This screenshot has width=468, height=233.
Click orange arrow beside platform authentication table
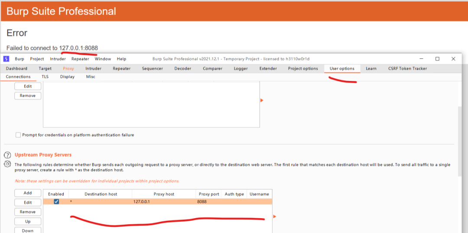[262, 100]
